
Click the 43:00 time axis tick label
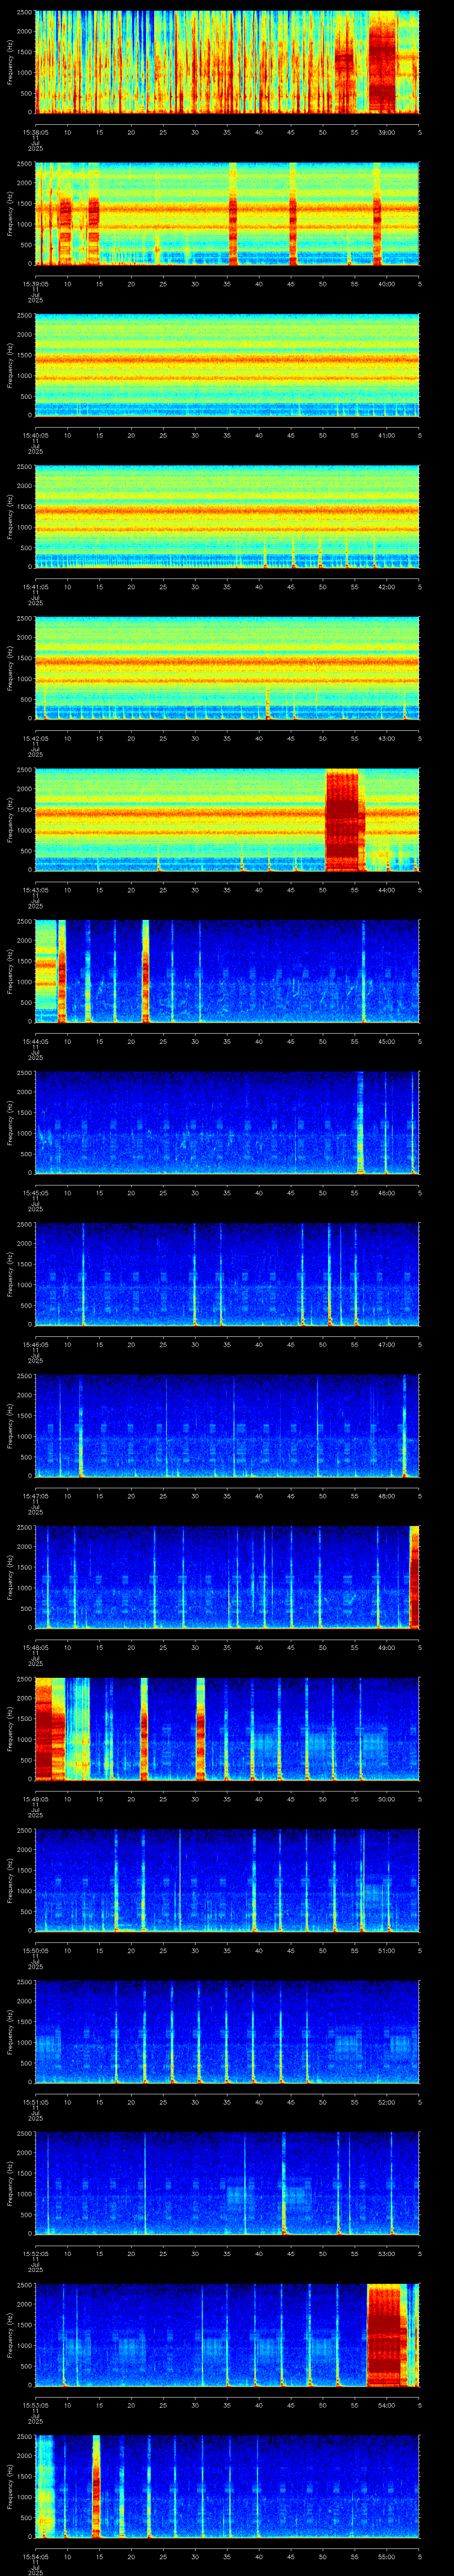tap(387, 738)
